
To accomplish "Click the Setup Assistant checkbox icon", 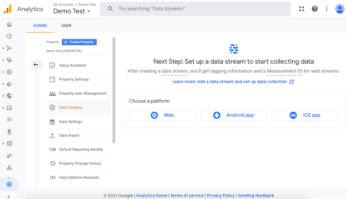I will [52, 65].
